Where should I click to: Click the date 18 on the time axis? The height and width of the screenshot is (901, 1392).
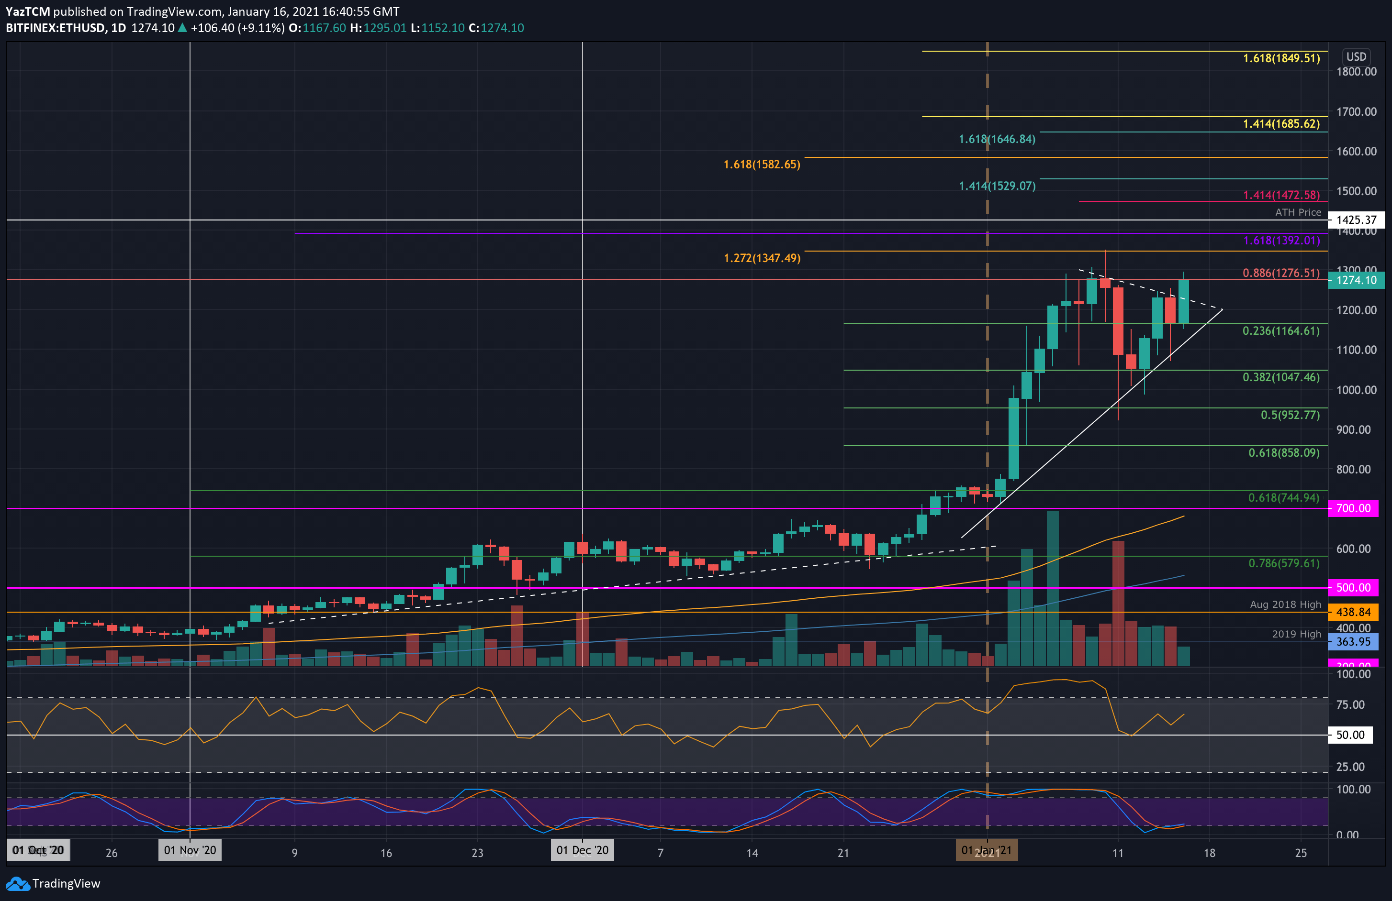1210,853
